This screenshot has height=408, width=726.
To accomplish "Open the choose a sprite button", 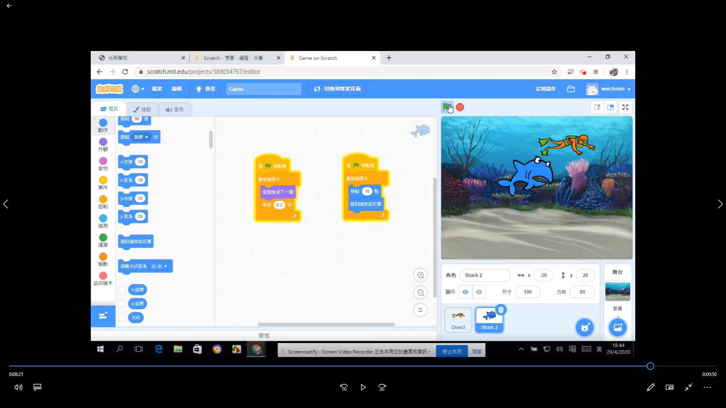I will coord(585,327).
